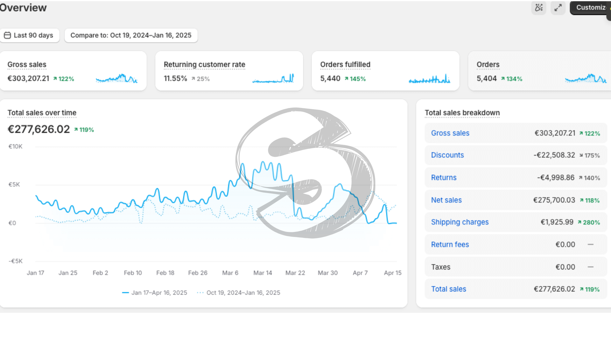Click the -€4,998.86 returns amount
611x344 pixels.
556,178
